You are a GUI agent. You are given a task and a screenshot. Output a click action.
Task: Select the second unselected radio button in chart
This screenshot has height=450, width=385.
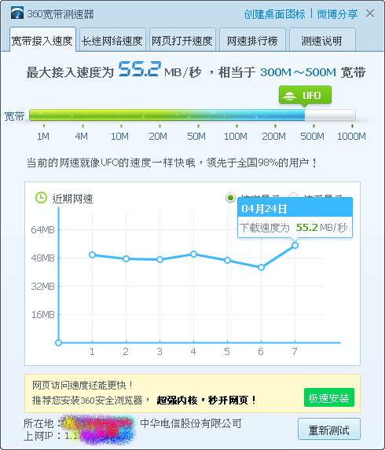click(293, 196)
